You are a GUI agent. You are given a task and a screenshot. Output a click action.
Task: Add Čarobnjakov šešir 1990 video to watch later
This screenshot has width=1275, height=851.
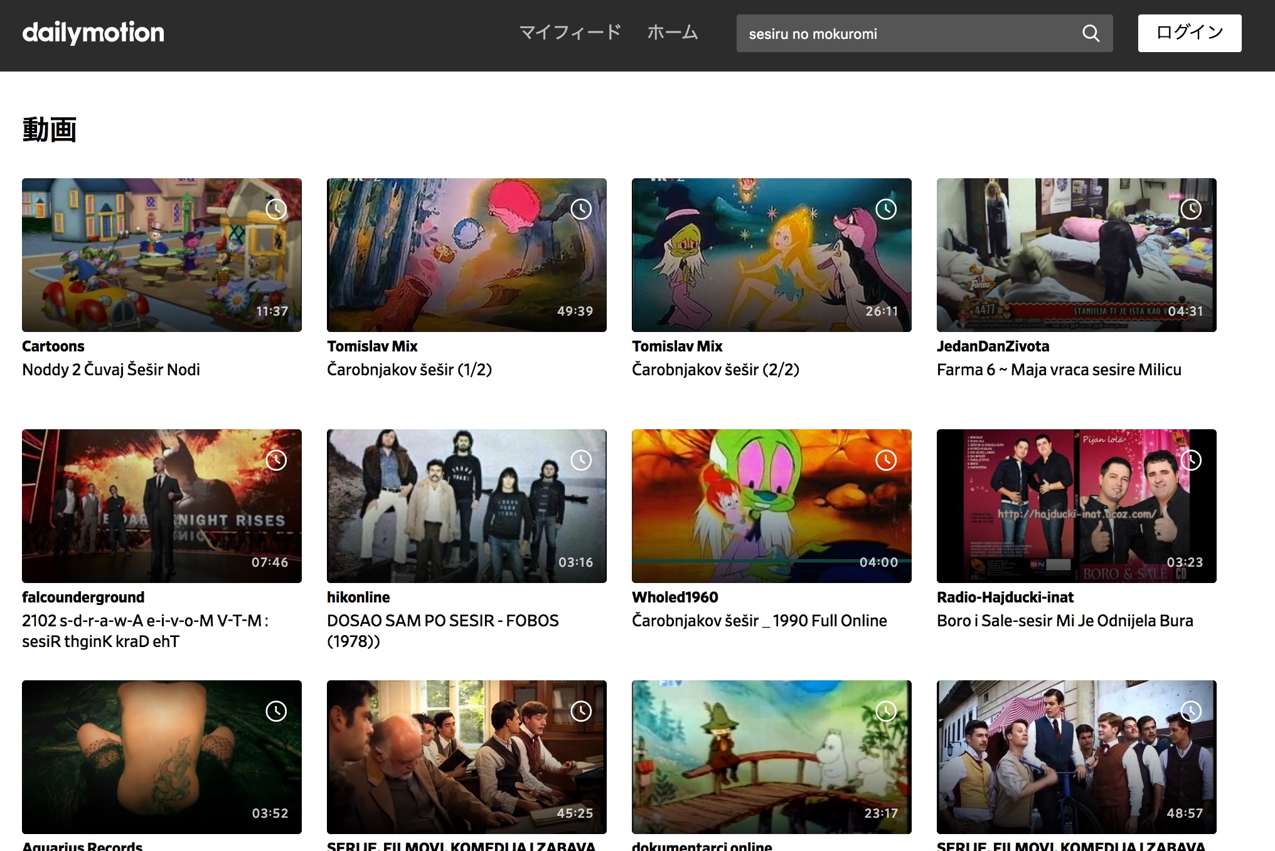click(886, 460)
